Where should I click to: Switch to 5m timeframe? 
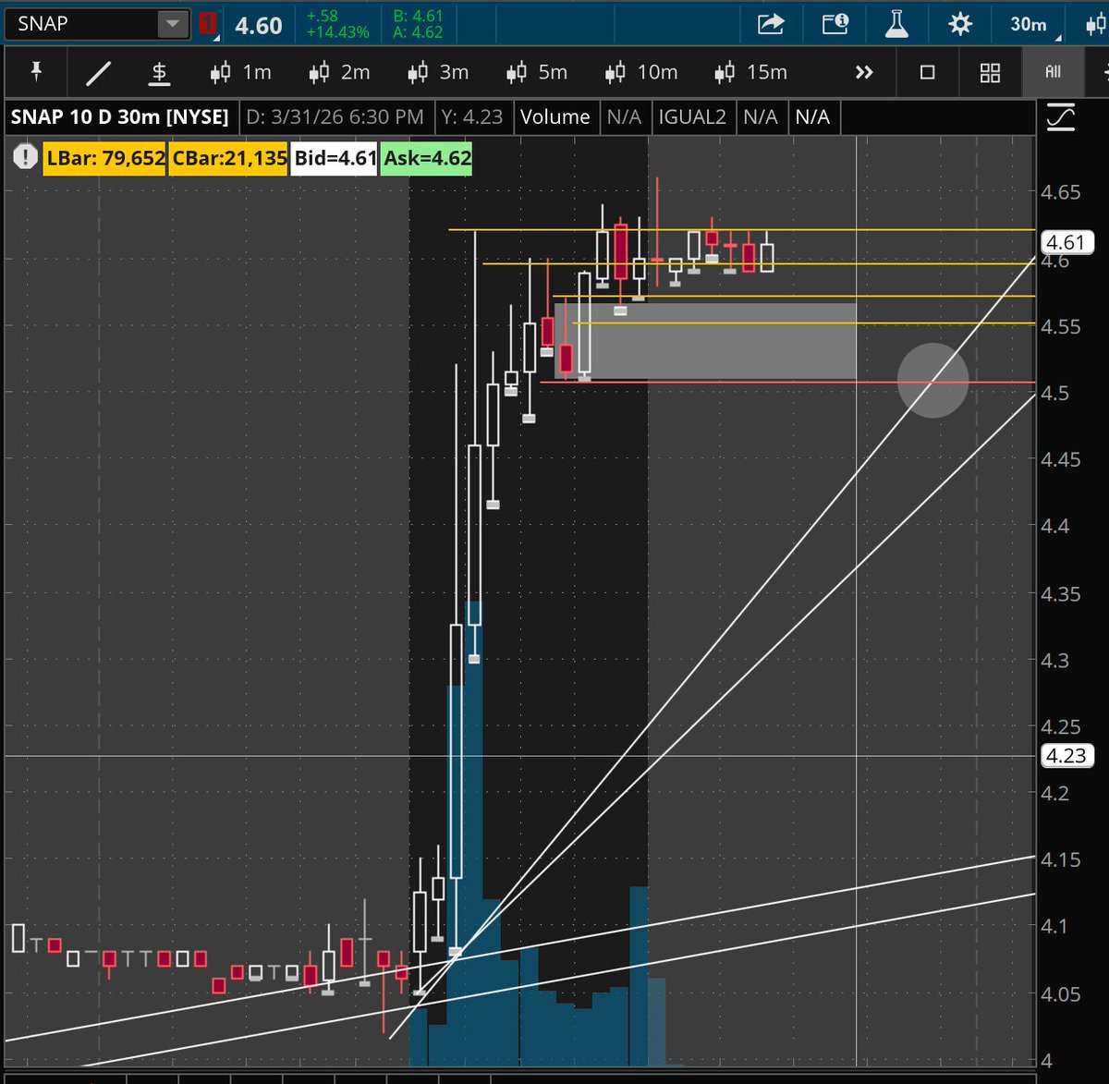coord(537,72)
